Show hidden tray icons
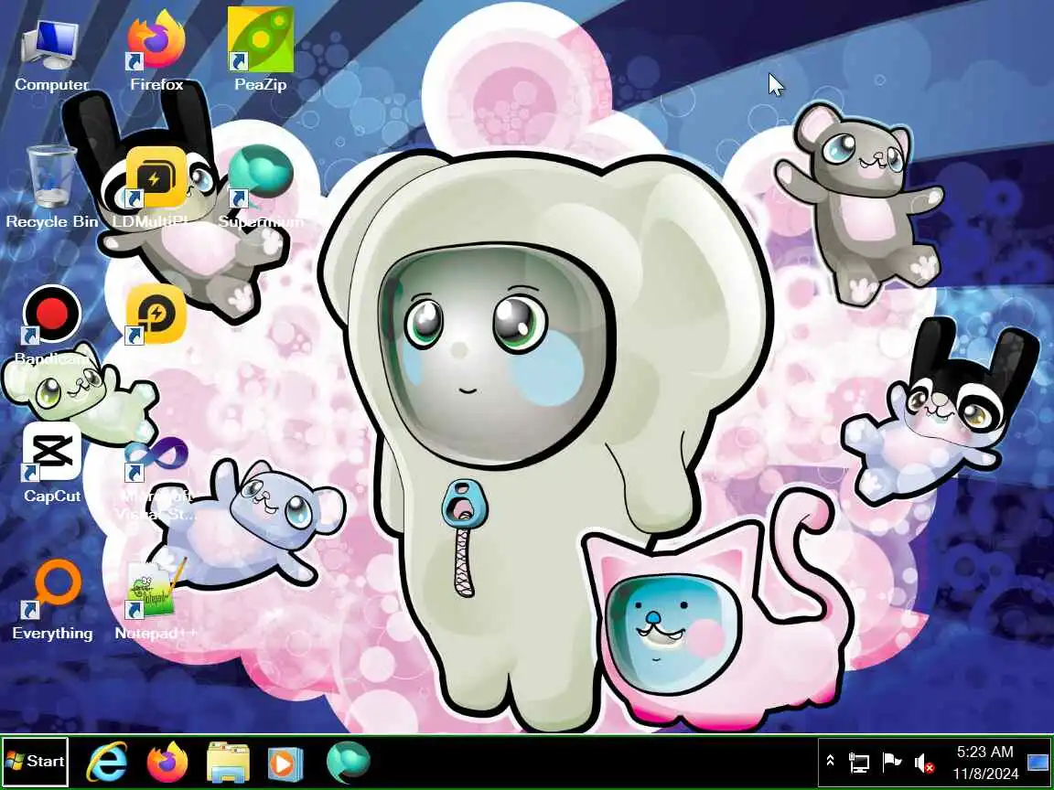 (830, 761)
